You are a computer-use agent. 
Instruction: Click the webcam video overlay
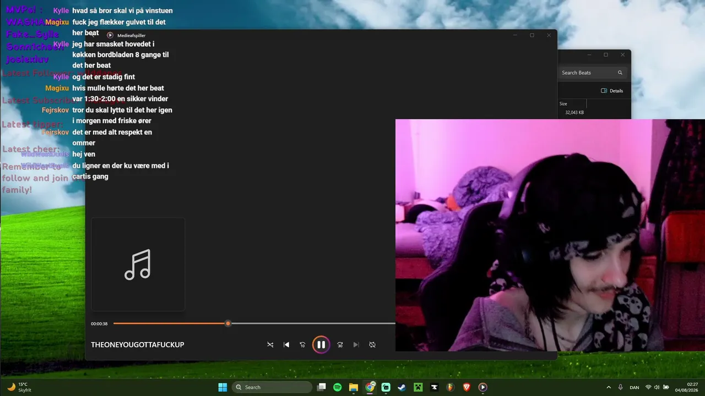550,235
